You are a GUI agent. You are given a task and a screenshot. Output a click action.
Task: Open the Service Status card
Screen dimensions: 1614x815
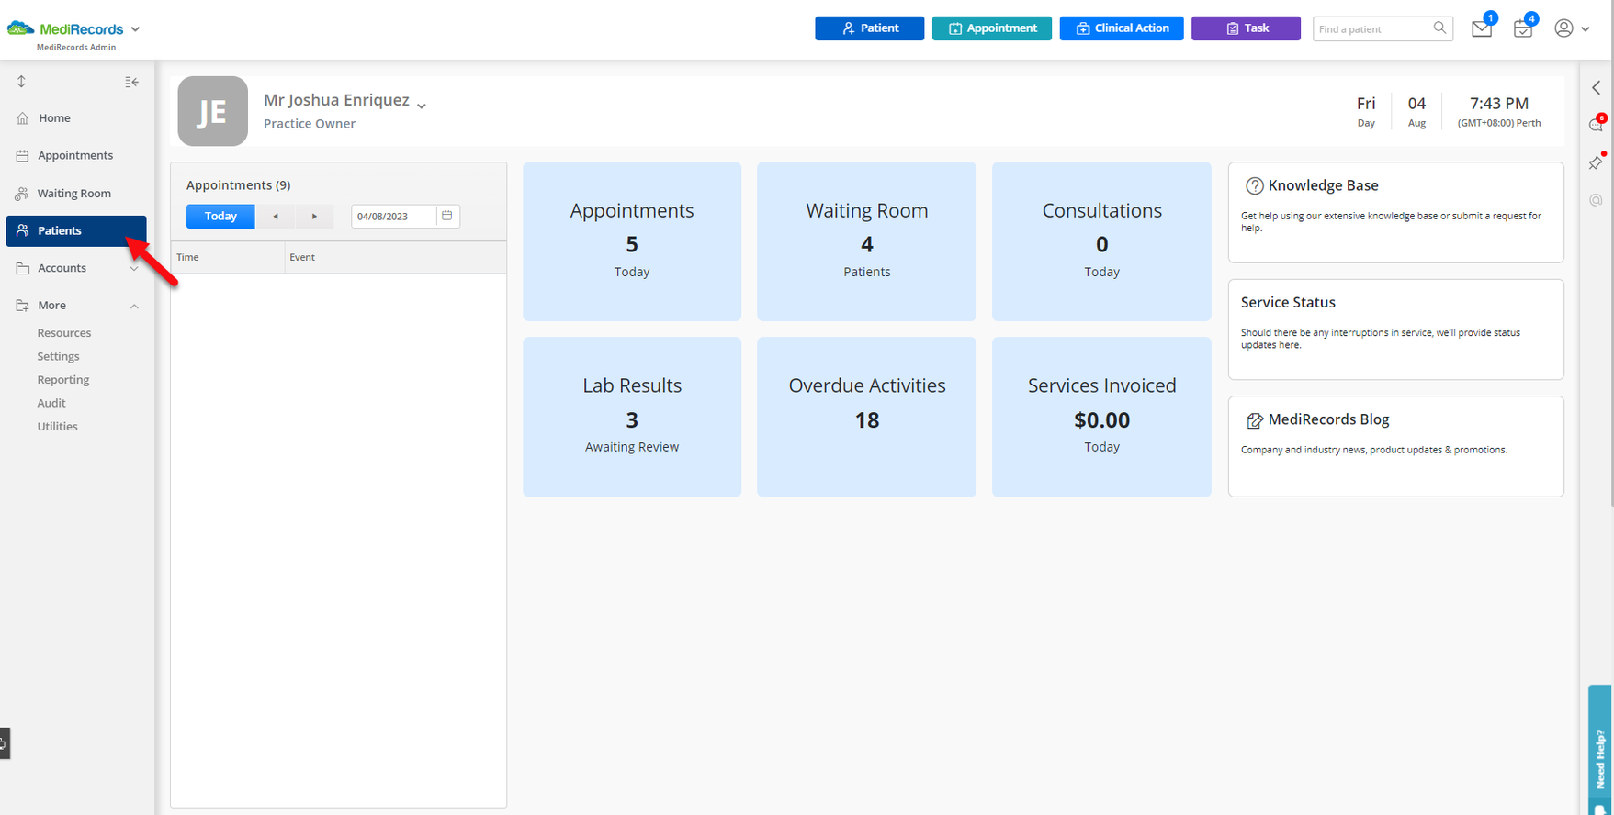(x=1395, y=329)
